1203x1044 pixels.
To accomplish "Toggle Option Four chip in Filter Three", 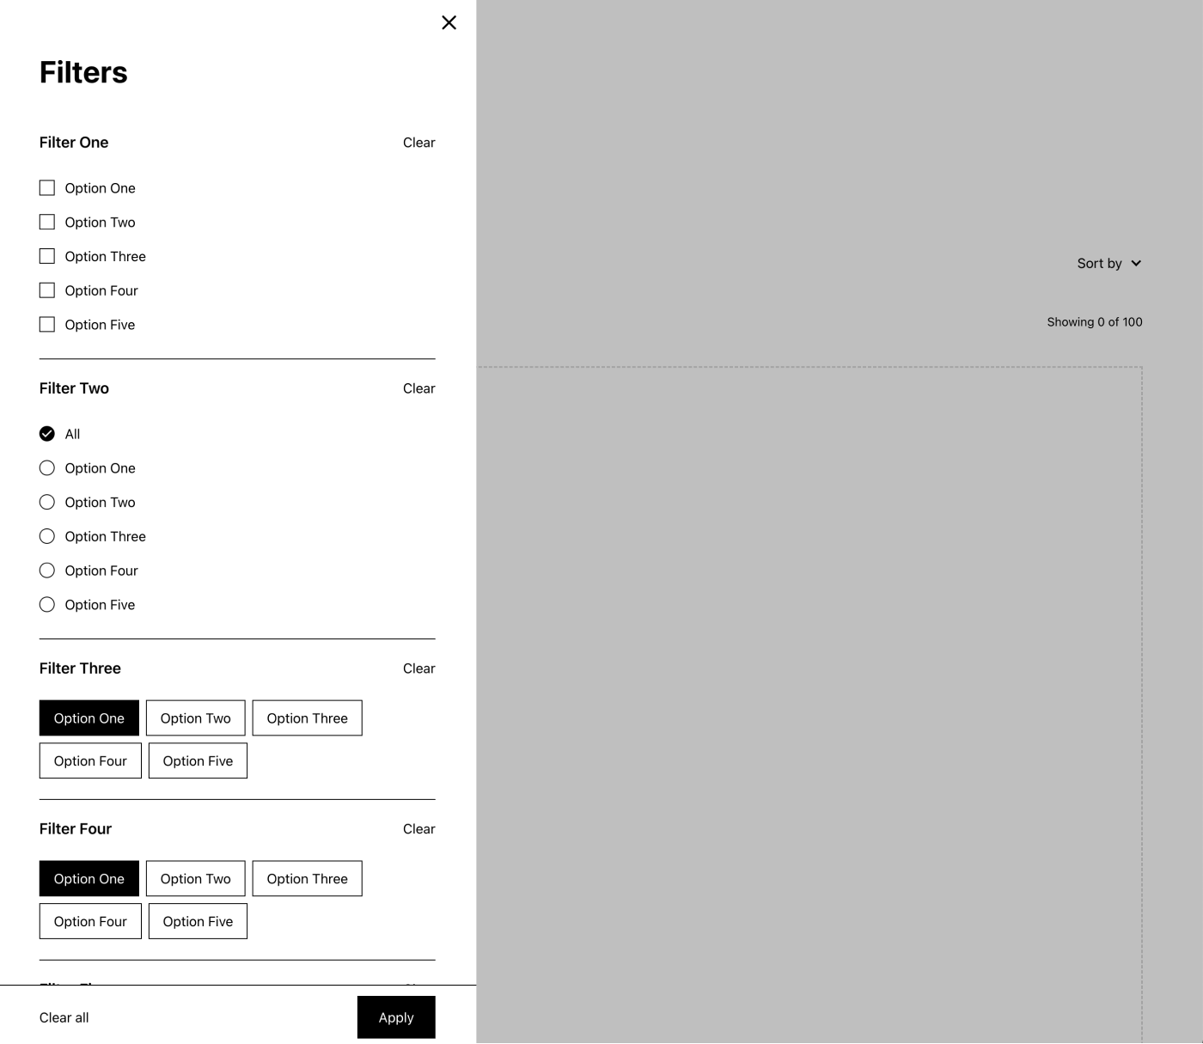I will point(90,761).
